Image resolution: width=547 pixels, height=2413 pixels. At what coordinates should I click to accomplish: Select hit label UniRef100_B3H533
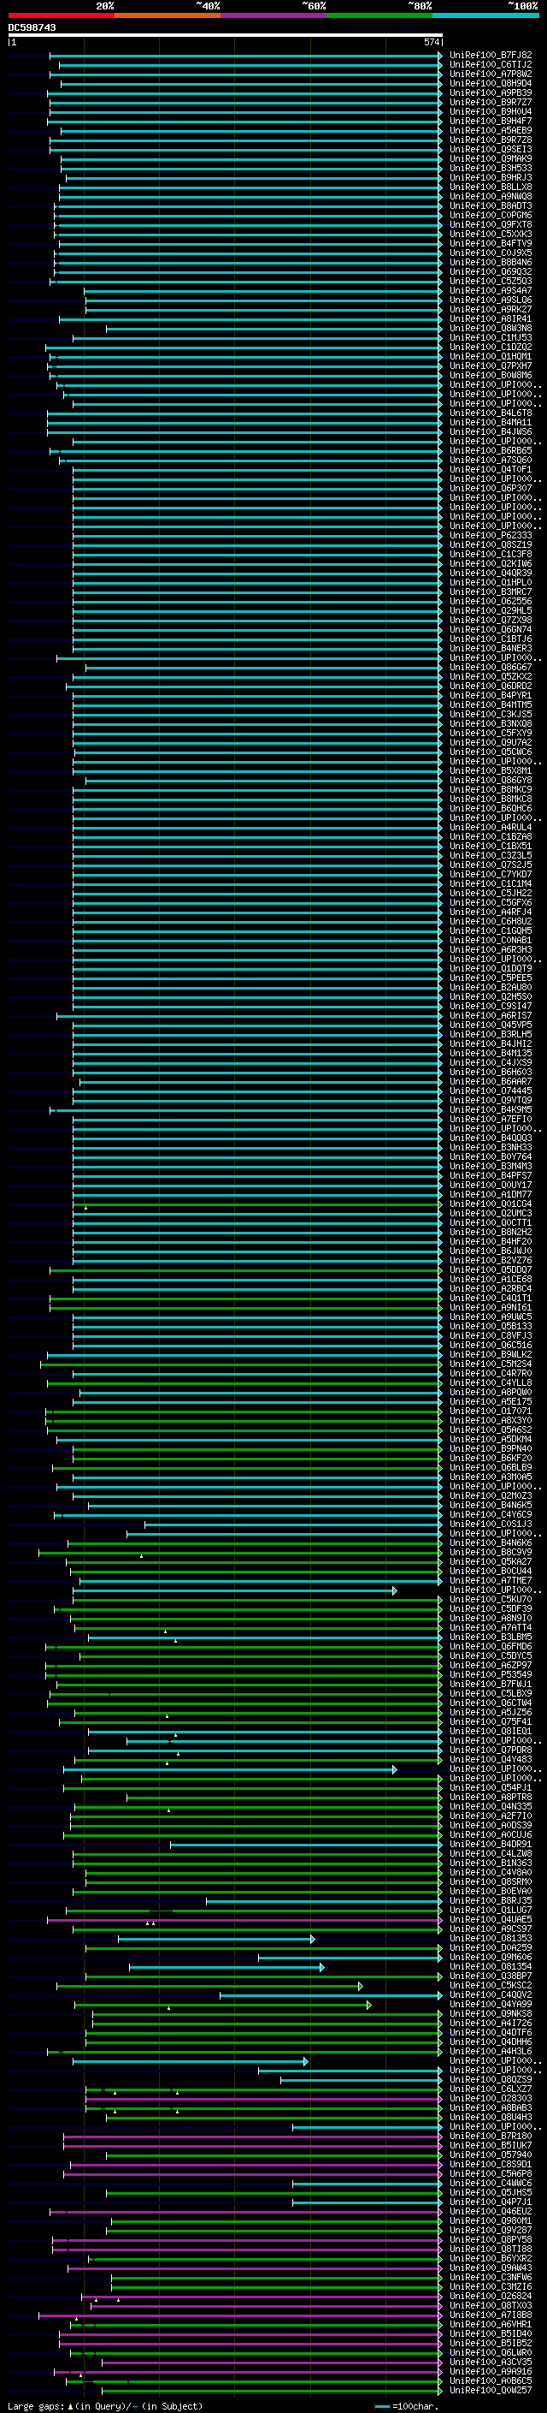491,169
